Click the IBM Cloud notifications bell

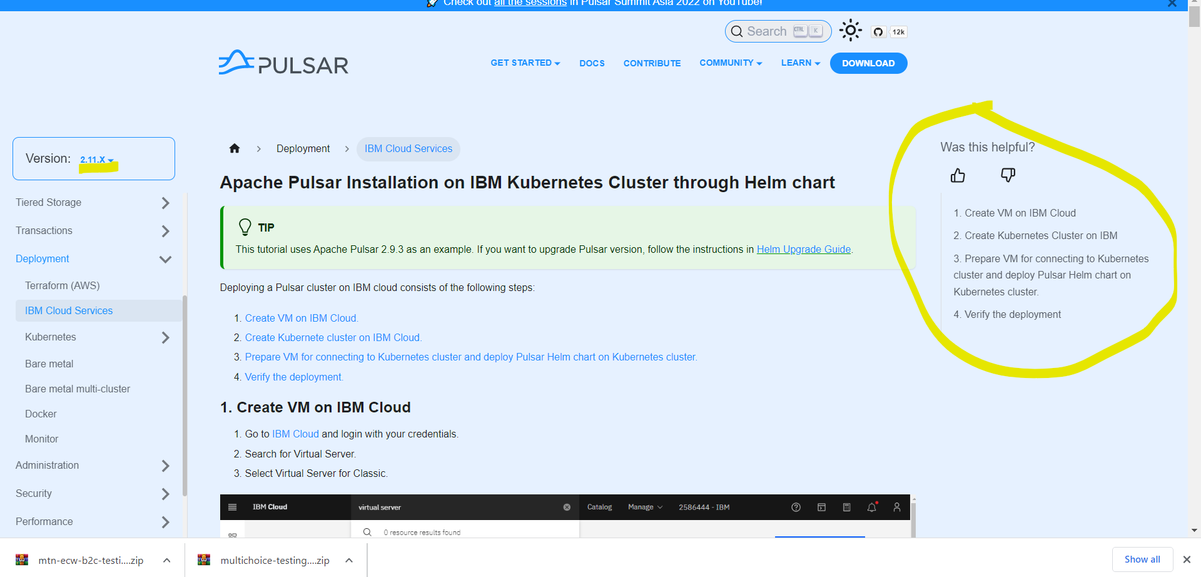(x=871, y=507)
